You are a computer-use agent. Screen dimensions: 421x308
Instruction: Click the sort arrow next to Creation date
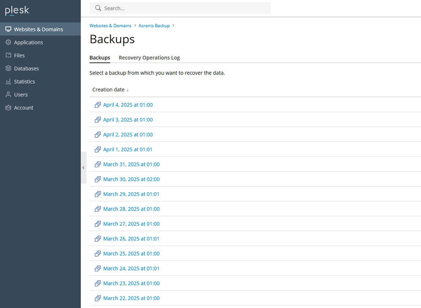pos(128,90)
